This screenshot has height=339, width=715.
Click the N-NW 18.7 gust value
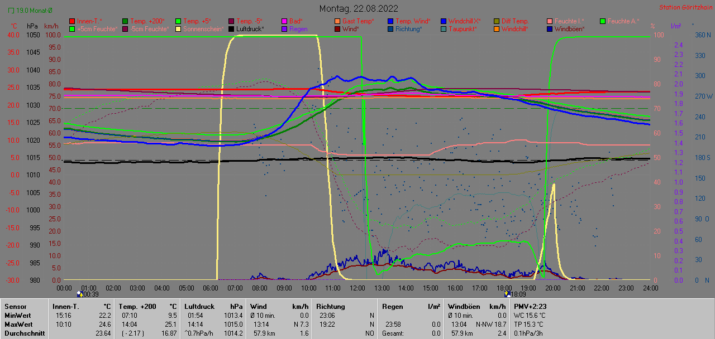tap(491, 324)
